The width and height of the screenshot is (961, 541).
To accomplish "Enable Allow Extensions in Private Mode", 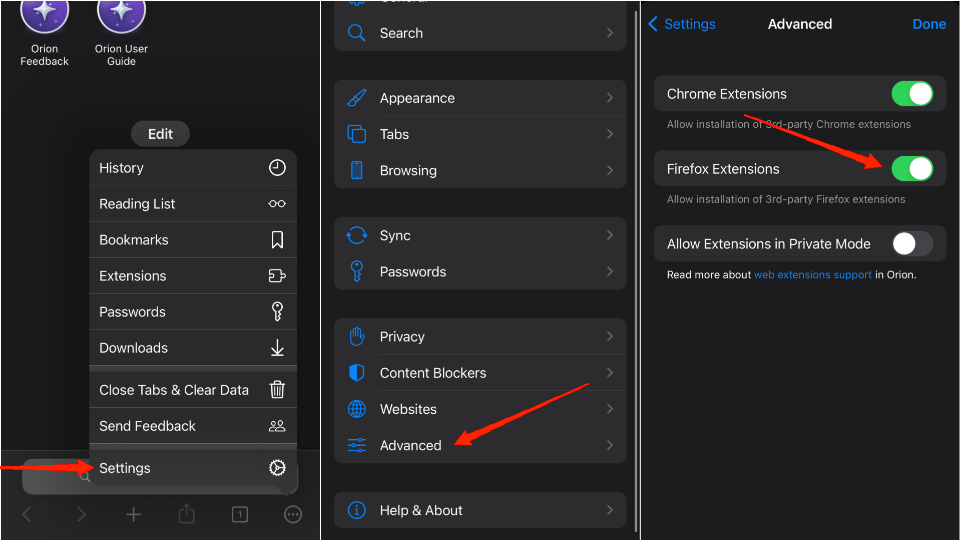I will [x=912, y=244].
